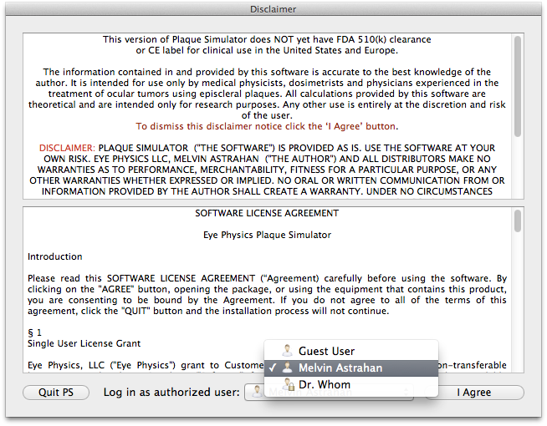Click the Eye Physics Plaque Simulator subtitle

(x=267, y=235)
